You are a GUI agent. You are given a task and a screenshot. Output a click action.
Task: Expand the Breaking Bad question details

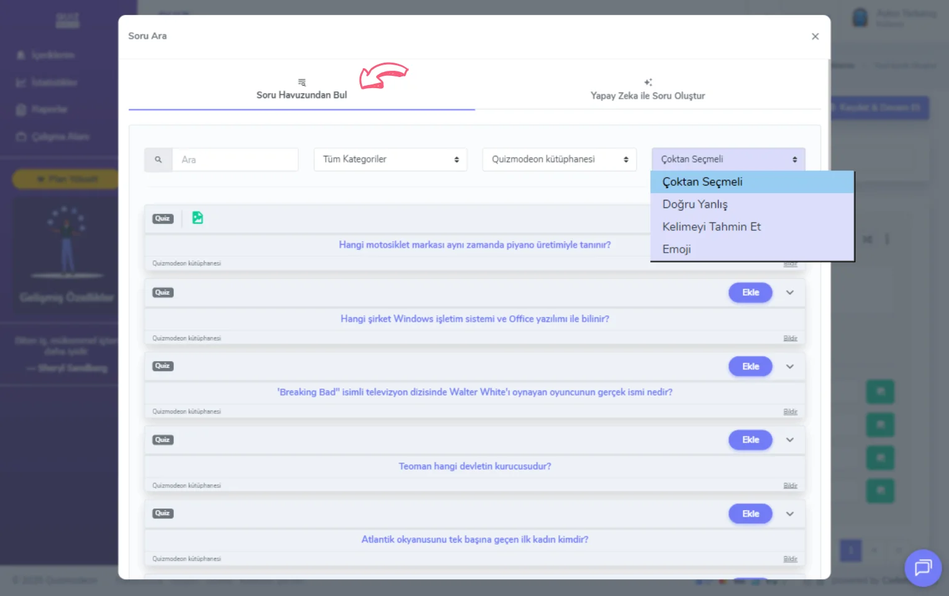point(789,366)
